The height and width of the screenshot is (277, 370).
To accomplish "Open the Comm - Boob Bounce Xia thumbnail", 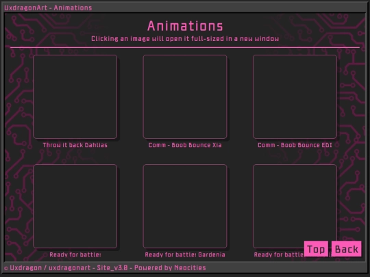I will (x=185, y=97).
